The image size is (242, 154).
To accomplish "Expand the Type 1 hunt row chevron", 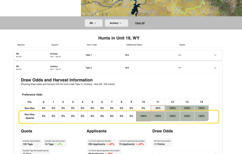I will [x=215, y=55].
